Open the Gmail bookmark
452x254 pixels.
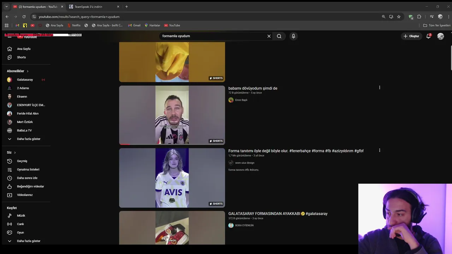click(x=134, y=25)
